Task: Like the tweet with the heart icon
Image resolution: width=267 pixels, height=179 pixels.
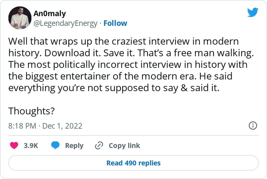Action: [x=14, y=145]
